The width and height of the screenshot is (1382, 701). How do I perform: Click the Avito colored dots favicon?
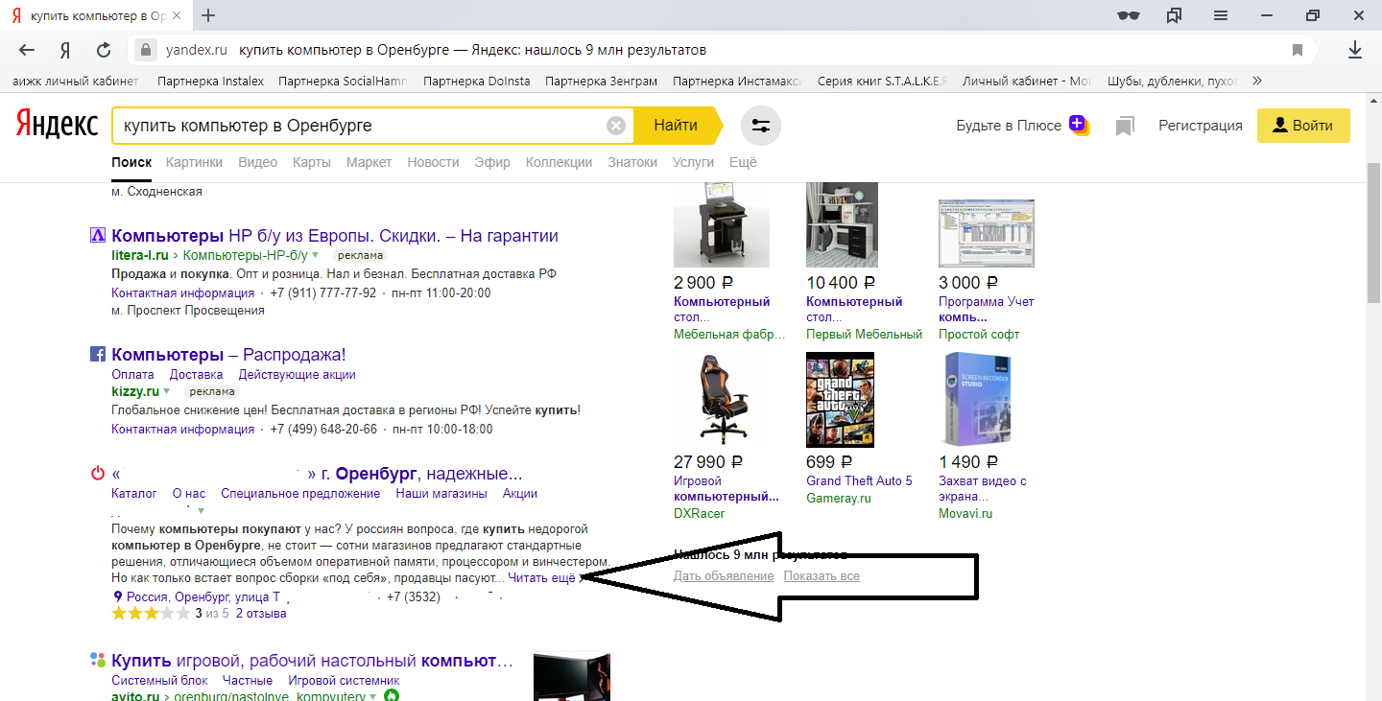[97, 661]
